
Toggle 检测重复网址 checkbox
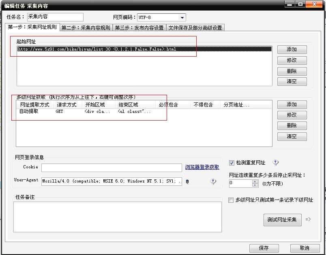pyautogui.click(x=232, y=163)
